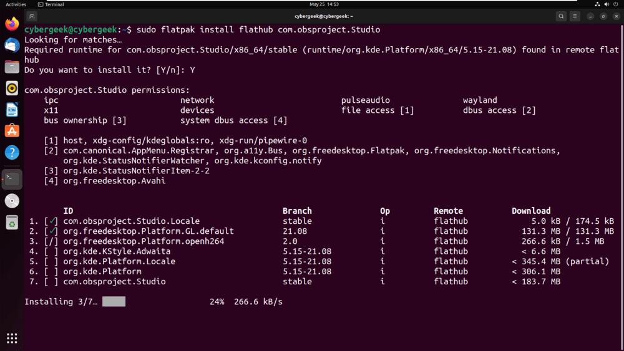Open the Help icon in dock

[x=12, y=152]
